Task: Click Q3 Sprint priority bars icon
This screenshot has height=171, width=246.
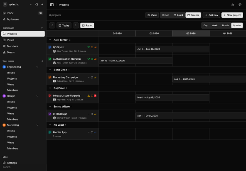Action: [95, 47]
